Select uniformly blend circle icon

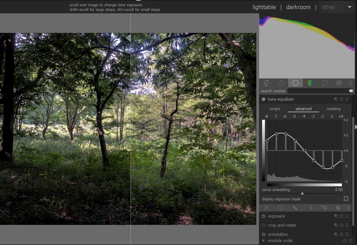point(281,208)
